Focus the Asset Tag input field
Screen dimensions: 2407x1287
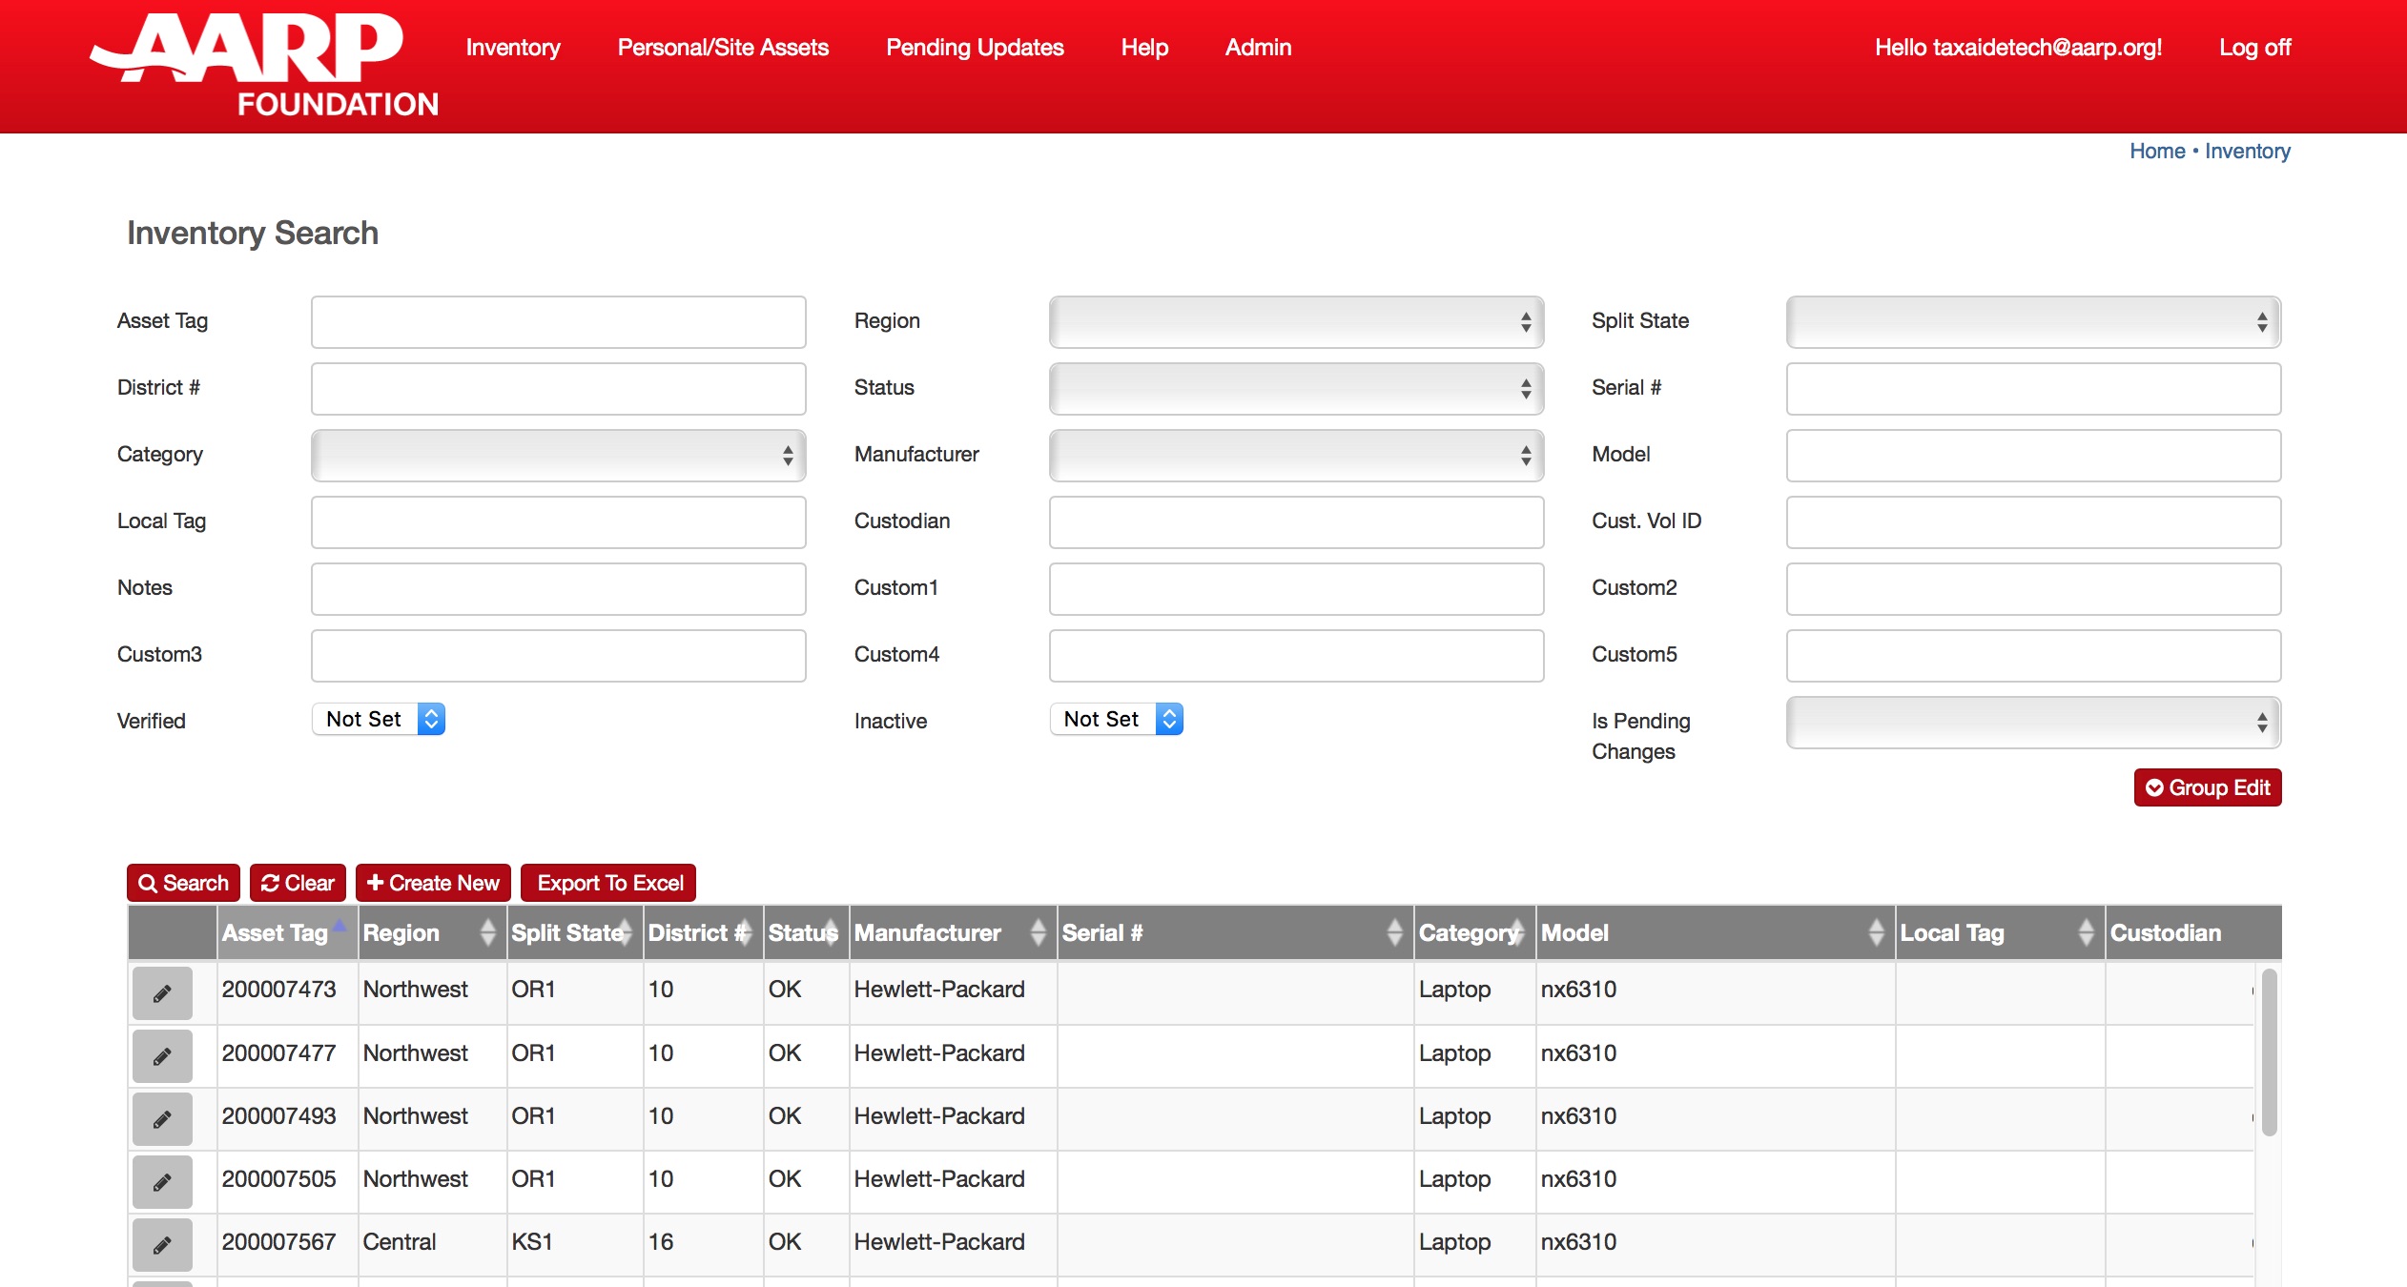(x=559, y=322)
